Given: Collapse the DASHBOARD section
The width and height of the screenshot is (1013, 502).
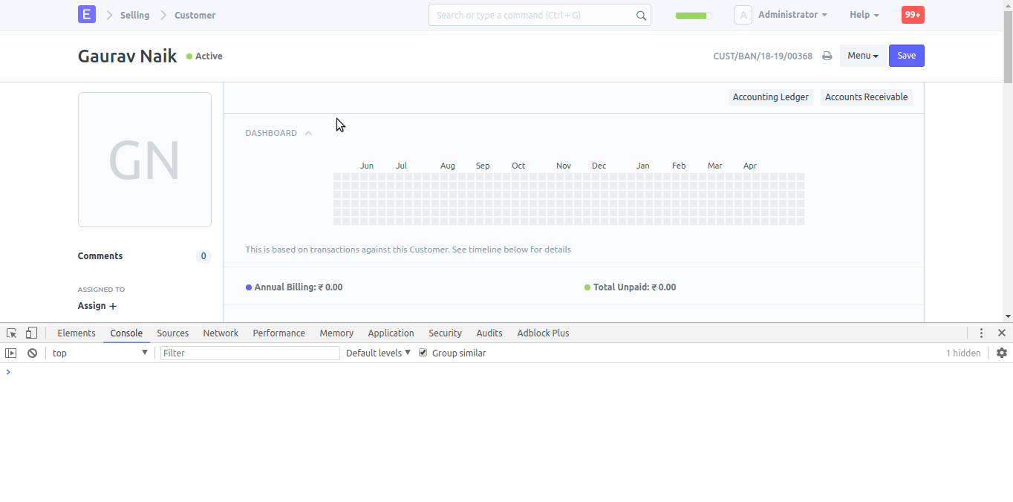Looking at the screenshot, I should click(309, 133).
